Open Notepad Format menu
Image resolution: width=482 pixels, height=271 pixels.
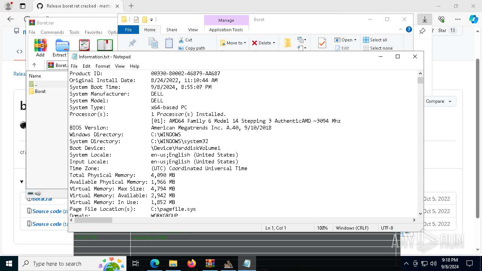click(x=103, y=66)
